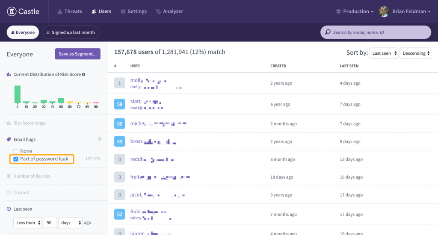Screen dimensions: 438x235
Task: Open the Production environment dropdown
Action: click(x=355, y=12)
